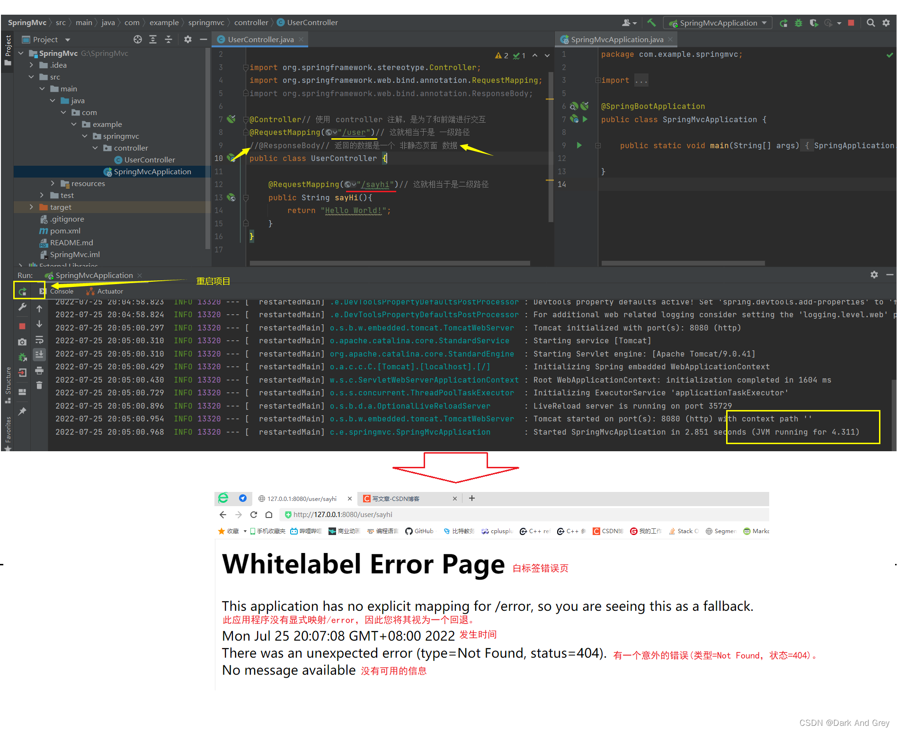The height and width of the screenshot is (732, 897).
Task: Run with coverage from top toolbar
Action: pyautogui.click(x=814, y=23)
